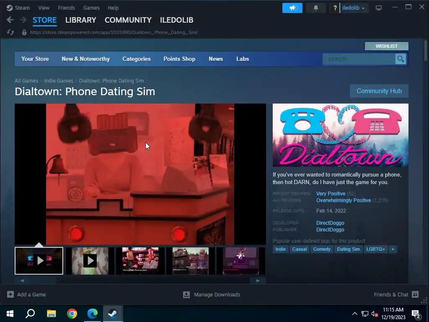Select the purple cat screenshot thumbnail
This screenshot has height=322, width=429.
pos(241,261)
